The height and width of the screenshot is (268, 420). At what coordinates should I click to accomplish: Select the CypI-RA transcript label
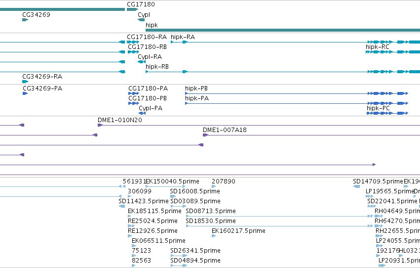coord(150,57)
